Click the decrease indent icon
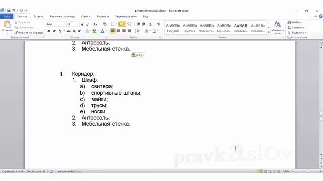Screen dimensions: 323x181 [138, 24]
